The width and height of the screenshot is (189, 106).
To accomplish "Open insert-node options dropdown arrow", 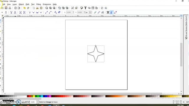I will 2,12.
